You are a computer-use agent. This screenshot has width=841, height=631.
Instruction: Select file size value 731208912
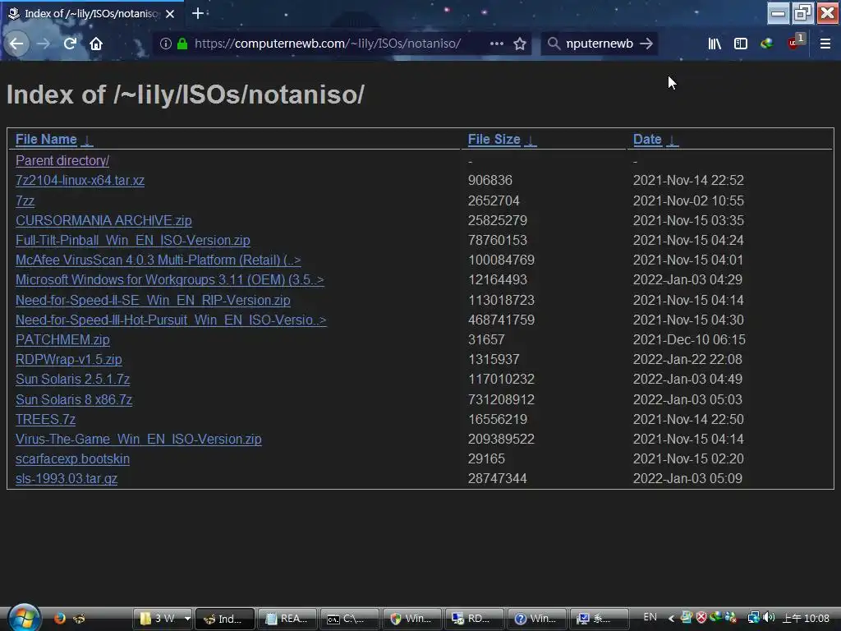click(x=501, y=400)
